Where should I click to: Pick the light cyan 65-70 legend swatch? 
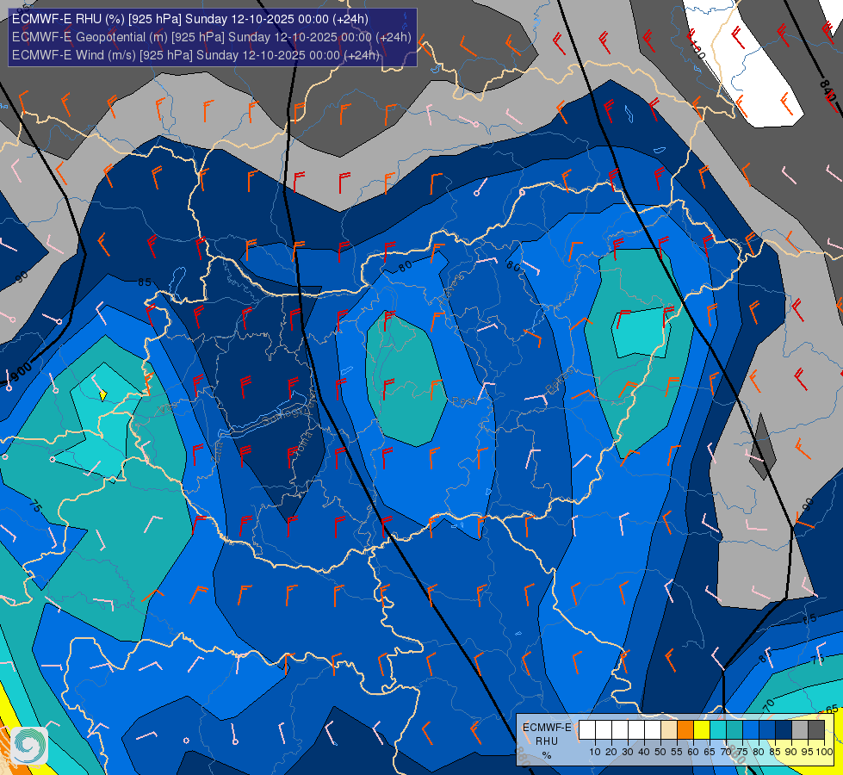pyautogui.click(x=718, y=730)
